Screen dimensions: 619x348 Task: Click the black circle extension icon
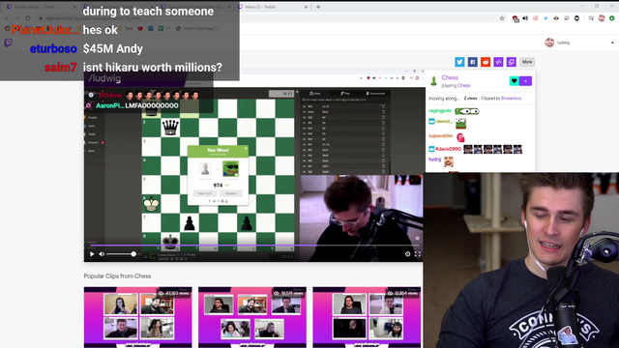coord(576,18)
